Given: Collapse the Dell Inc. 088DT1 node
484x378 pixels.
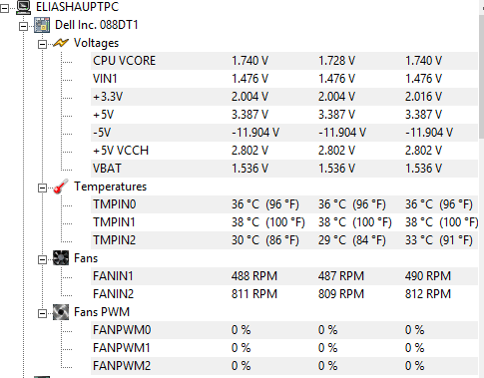Looking at the screenshot, I should [x=23, y=26].
